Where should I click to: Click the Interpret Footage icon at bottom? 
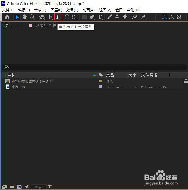pos(4,187)
